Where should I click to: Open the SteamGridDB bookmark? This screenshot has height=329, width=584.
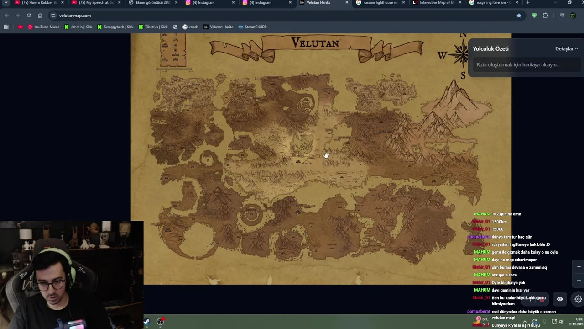[252, 27]
